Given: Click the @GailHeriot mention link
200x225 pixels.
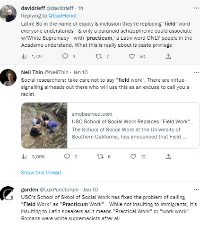Looking at the screenshot, I should point(62,16).
